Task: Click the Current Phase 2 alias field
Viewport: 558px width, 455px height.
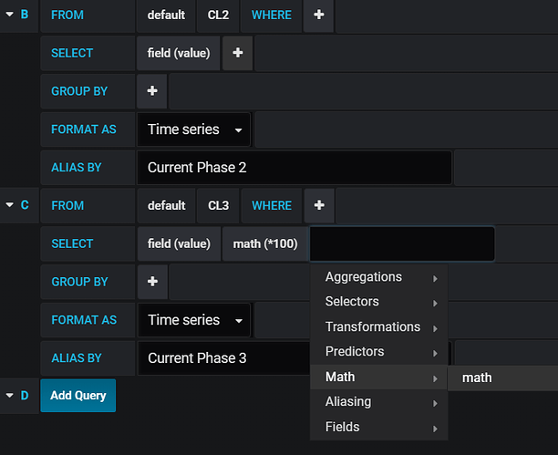Action: pos(294,168)
